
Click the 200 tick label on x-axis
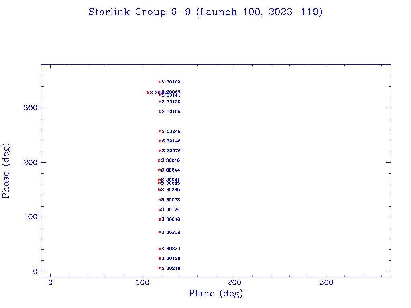click(x=234, y=283)
